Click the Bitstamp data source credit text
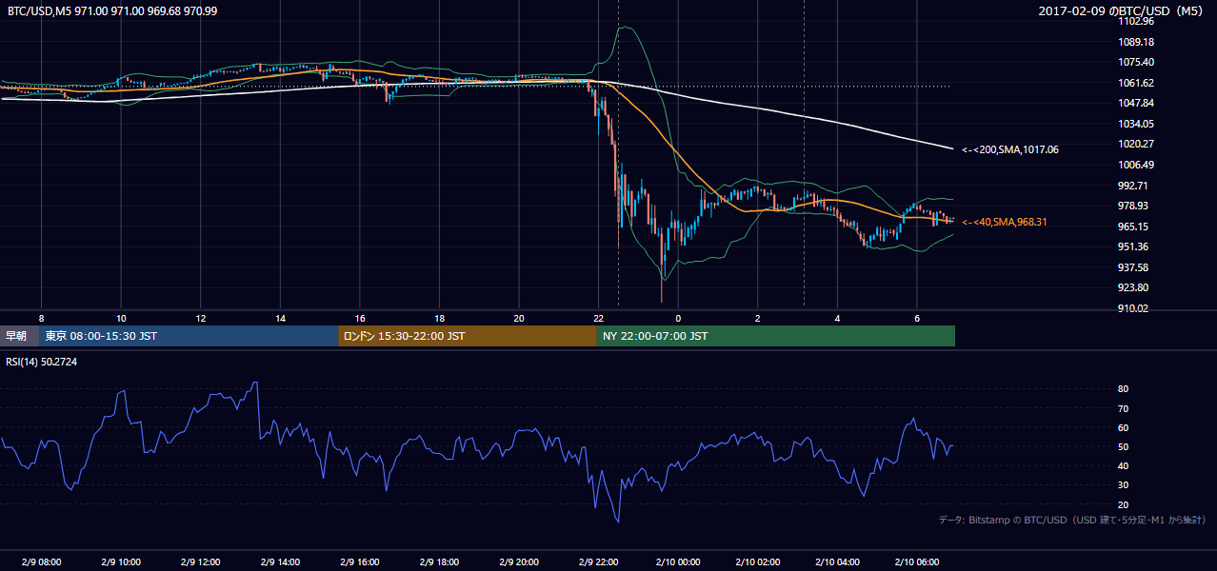This screenshot has height=571, width=1217. tap(1072, 520)
